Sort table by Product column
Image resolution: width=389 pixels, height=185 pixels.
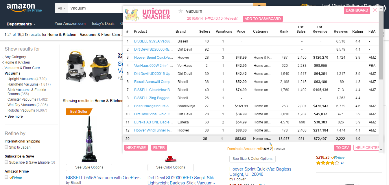(141, 32)
